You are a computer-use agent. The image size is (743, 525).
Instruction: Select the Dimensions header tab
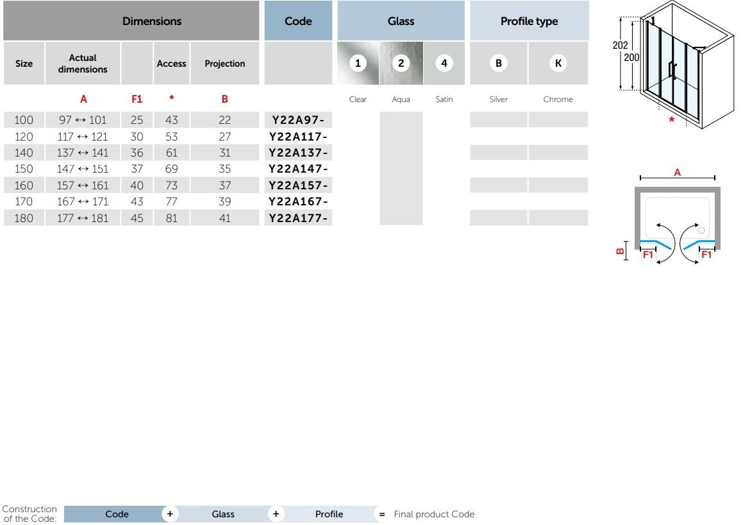click(x=152, y=21)
